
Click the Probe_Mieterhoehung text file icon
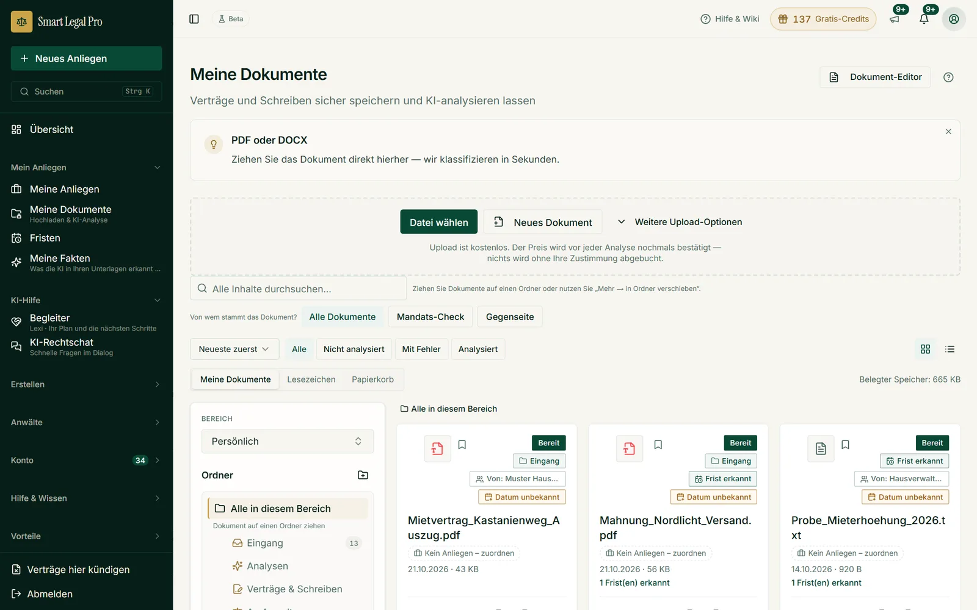(x=821, y=449)
